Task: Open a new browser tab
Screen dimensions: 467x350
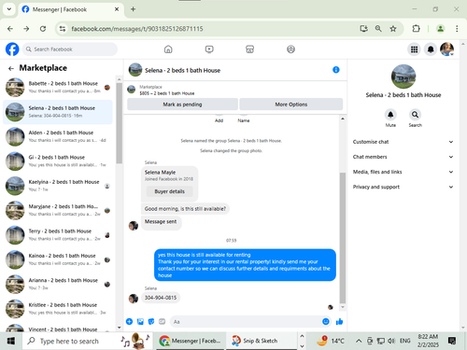Action: [x=133, y=9]
